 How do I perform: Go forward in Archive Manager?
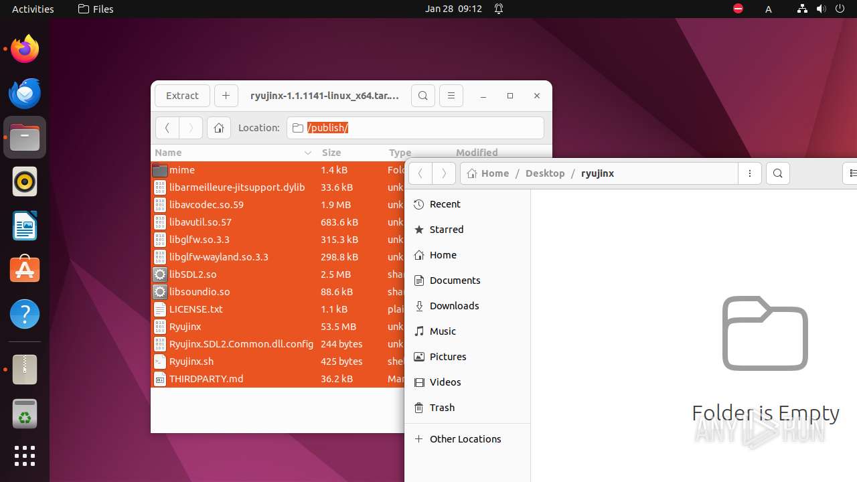coord(191,128)
